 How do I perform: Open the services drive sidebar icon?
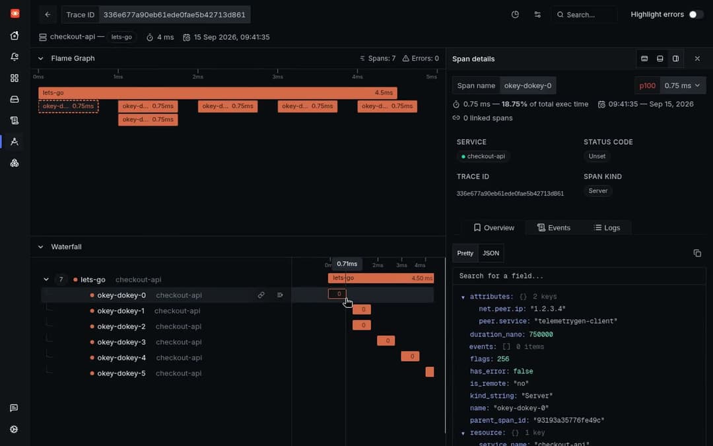tap(15, 99)
